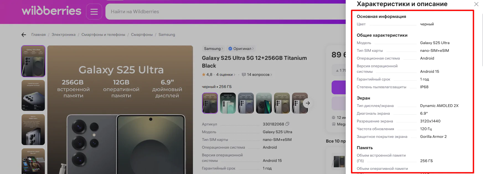Focus the 'Найти на Wildberries' search field

click(226, 12)
